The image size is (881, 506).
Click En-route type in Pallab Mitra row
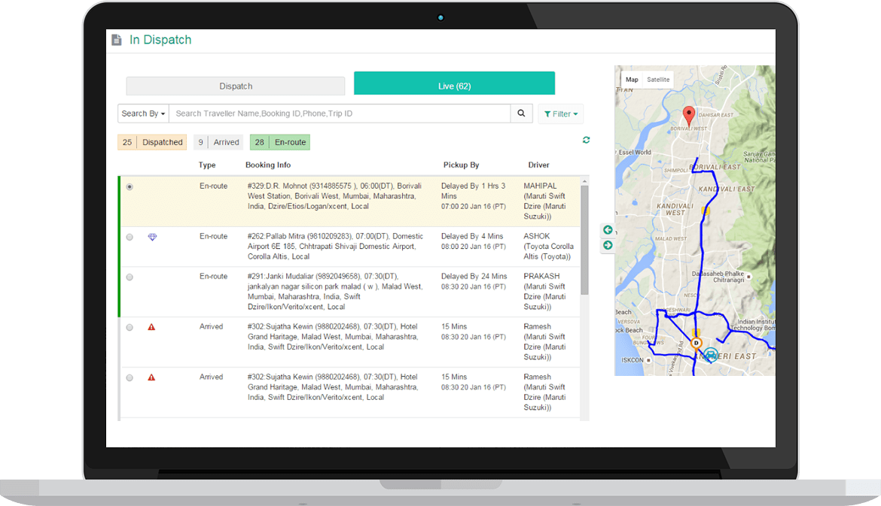[214, 236]
